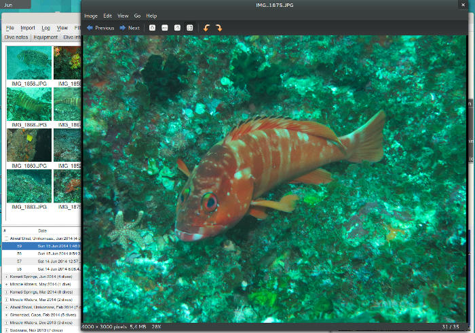Select thumbnail IMG_1868.JPG
475x333 pixels.
pos(29,104)
